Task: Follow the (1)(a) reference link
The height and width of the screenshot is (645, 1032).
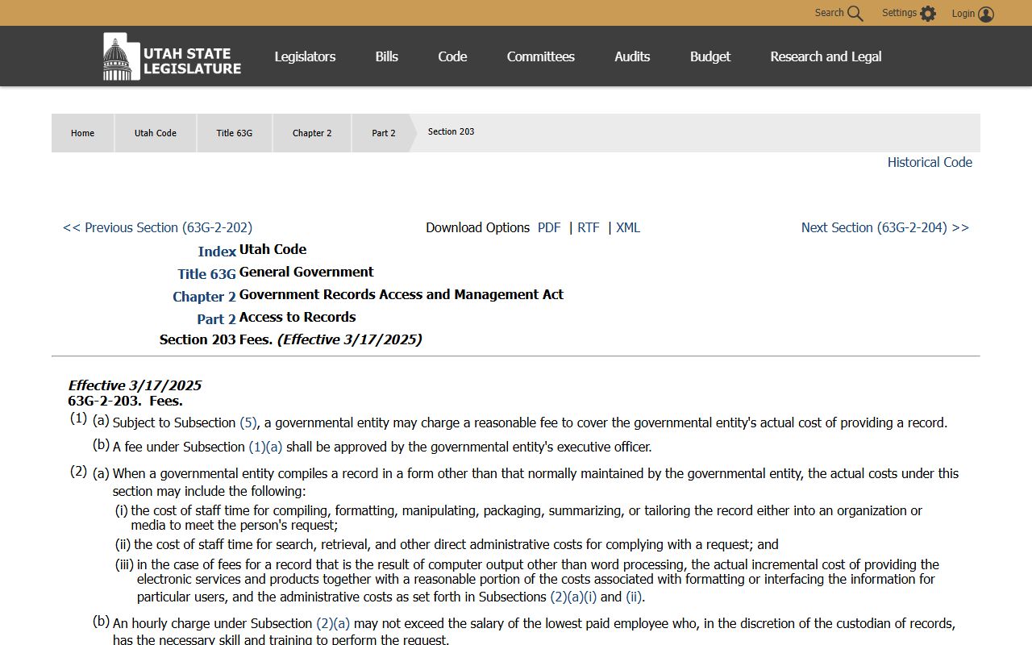Action: pyautogui.click(x=265, y=447)
